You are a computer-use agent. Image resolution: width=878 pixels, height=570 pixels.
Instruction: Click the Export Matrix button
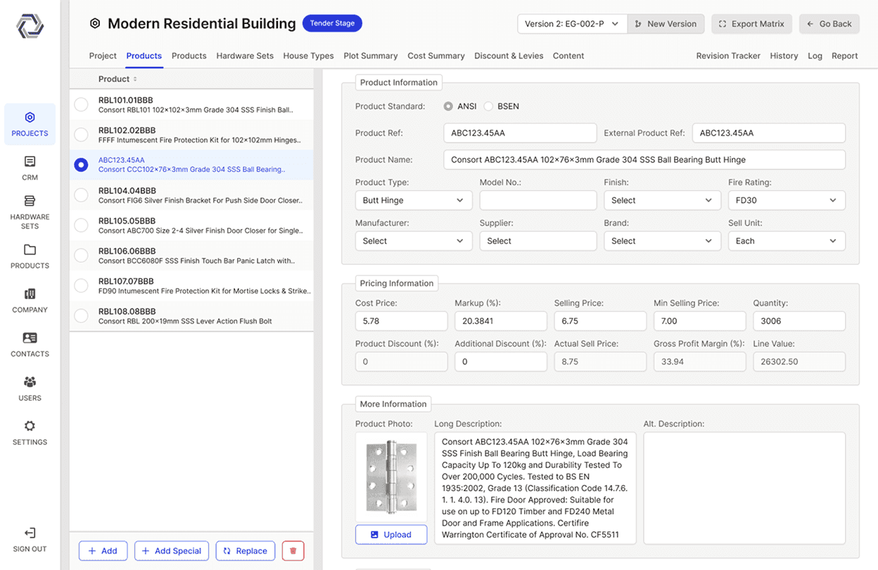(x=751, y=24)
